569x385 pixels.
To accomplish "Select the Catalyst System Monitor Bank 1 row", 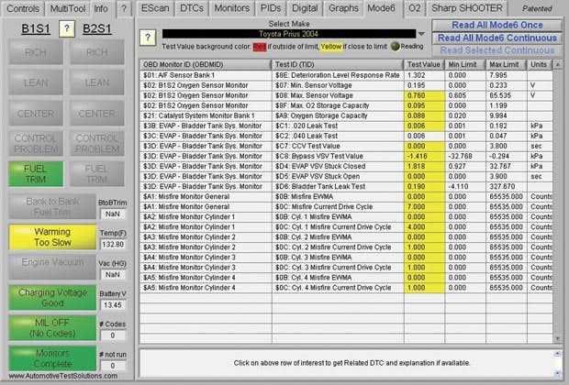I will pos(205,116).
